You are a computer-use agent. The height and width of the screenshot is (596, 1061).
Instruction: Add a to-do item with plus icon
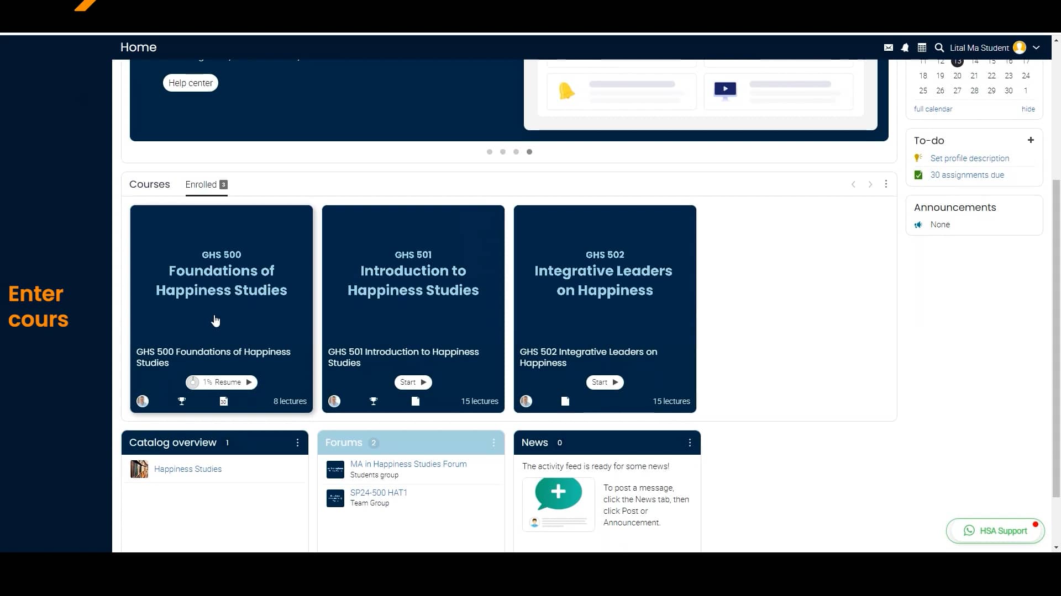[1031, 140]
